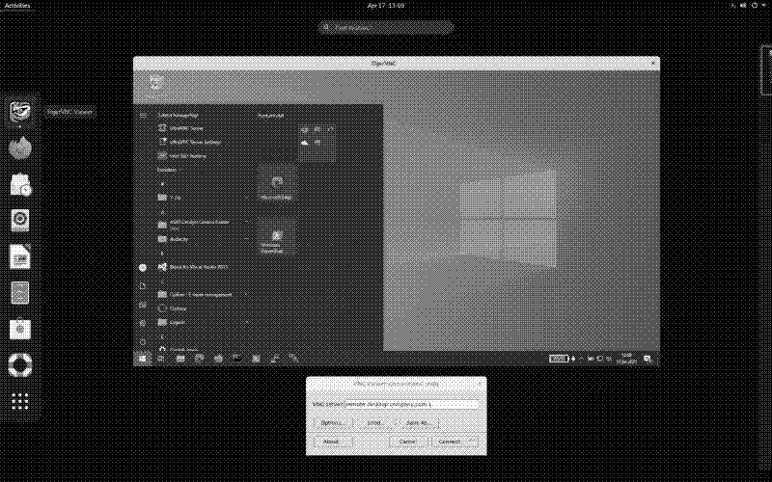Click the Type to search field
The width and height of the screenshot is (772, 482).
[385, 28]
